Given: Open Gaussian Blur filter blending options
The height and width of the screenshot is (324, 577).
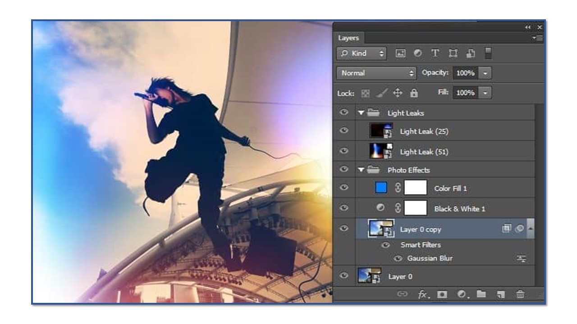Looking at the screenshot, I should [x=522, y=258].
